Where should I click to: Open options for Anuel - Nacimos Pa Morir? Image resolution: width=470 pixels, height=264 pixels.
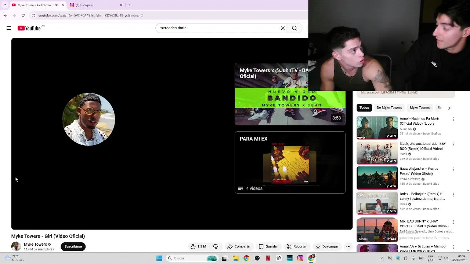[453, 119]
